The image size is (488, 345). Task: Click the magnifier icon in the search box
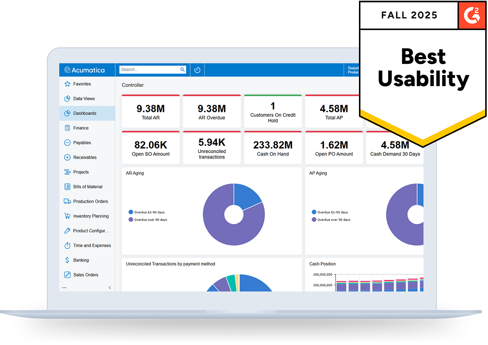pos(182,70)
